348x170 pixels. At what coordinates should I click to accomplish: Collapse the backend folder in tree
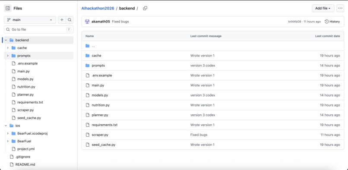point(6,40)
